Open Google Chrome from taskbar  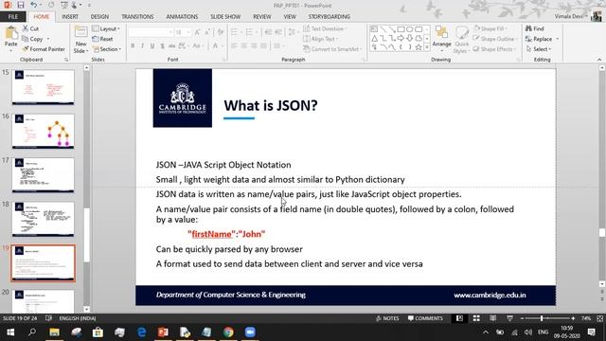(228, 332)
